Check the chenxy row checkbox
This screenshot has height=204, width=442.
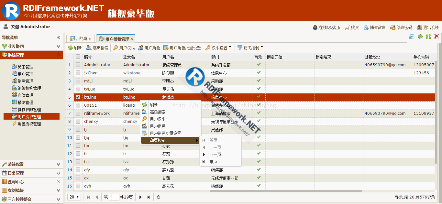tap(78, 121)
